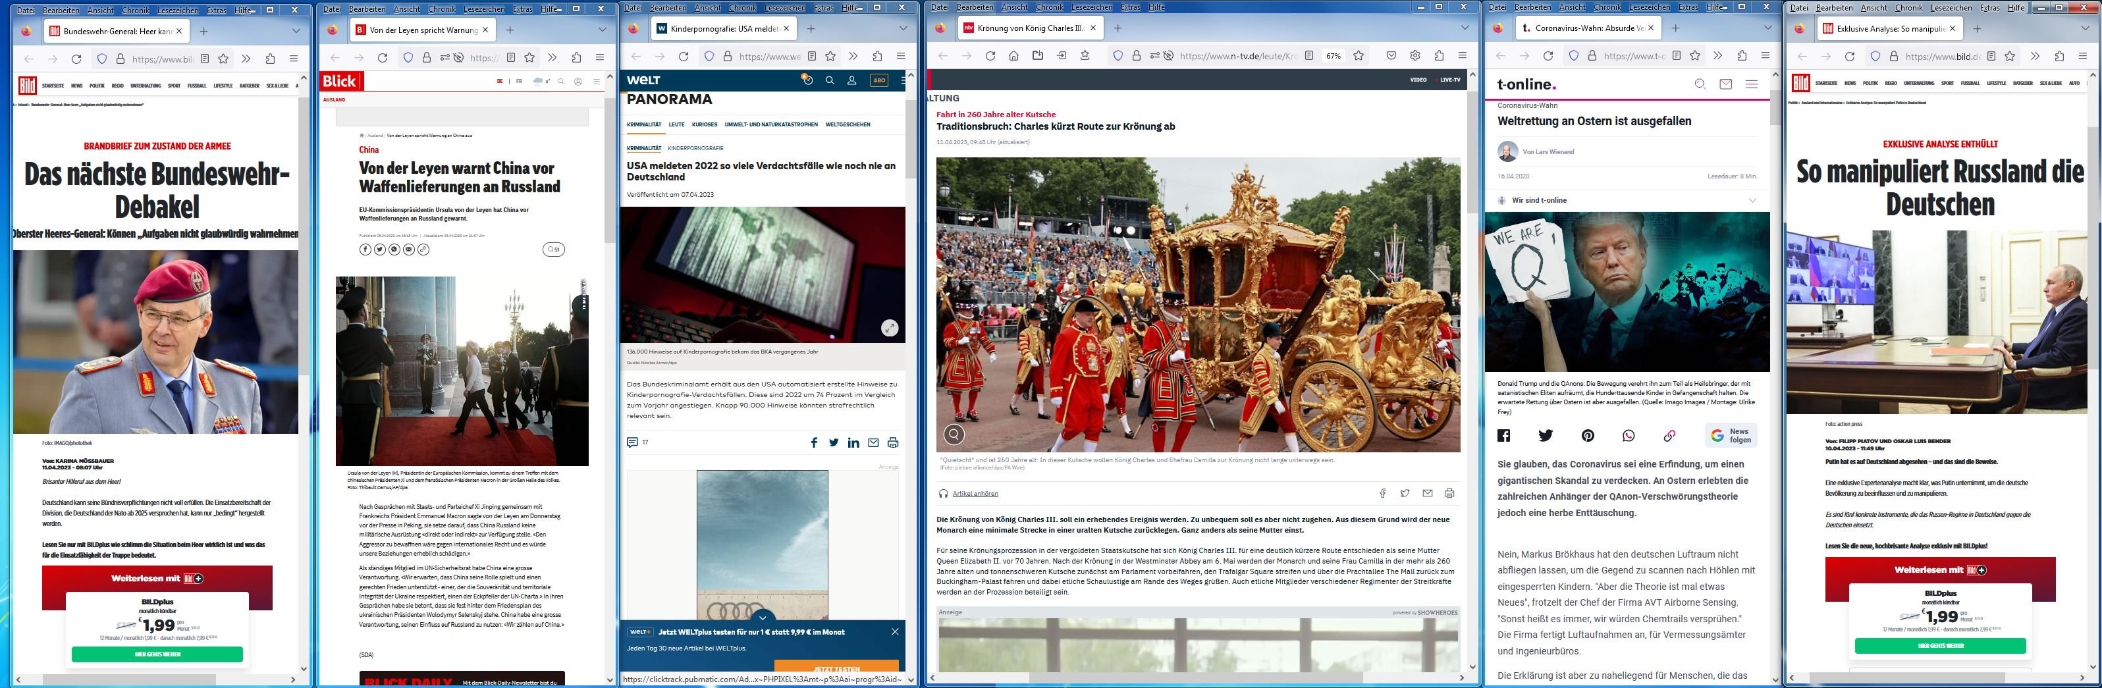Image resolution: width=2102 pixels, height=688 pixels.
Task: Open the WELTGESCHEHEN section on WELT
Action: (x=848, y=125)
